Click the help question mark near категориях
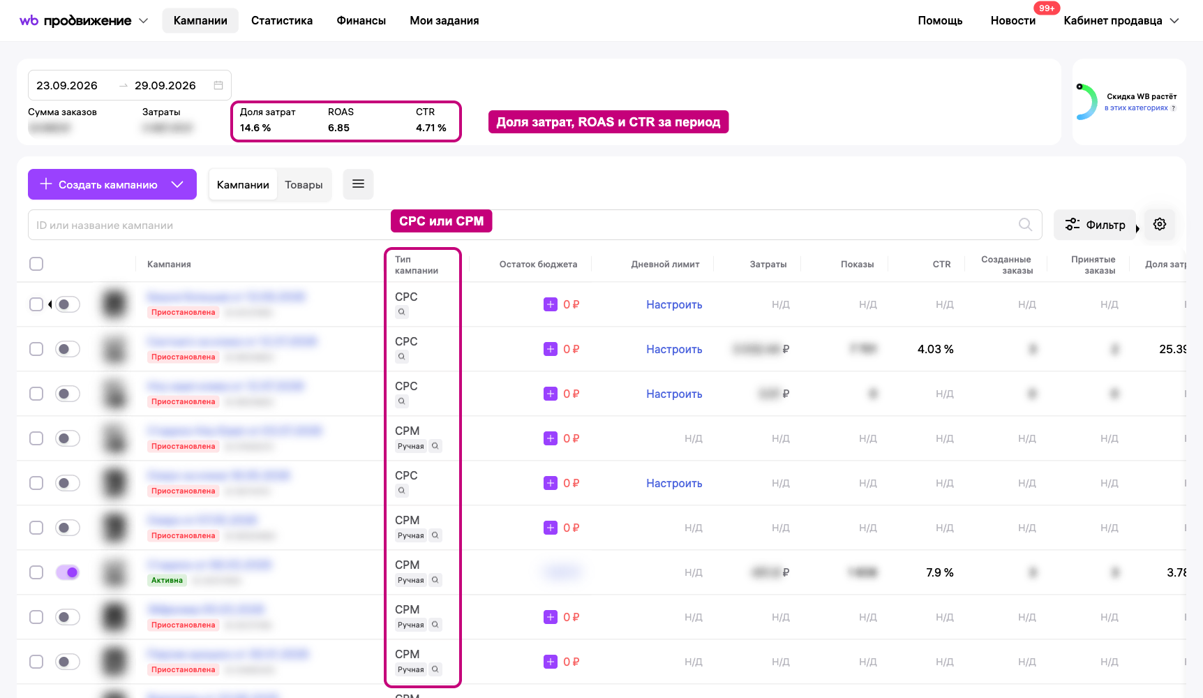 click(1173, 108)
